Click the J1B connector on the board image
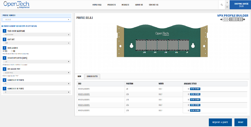 point(162,45)
